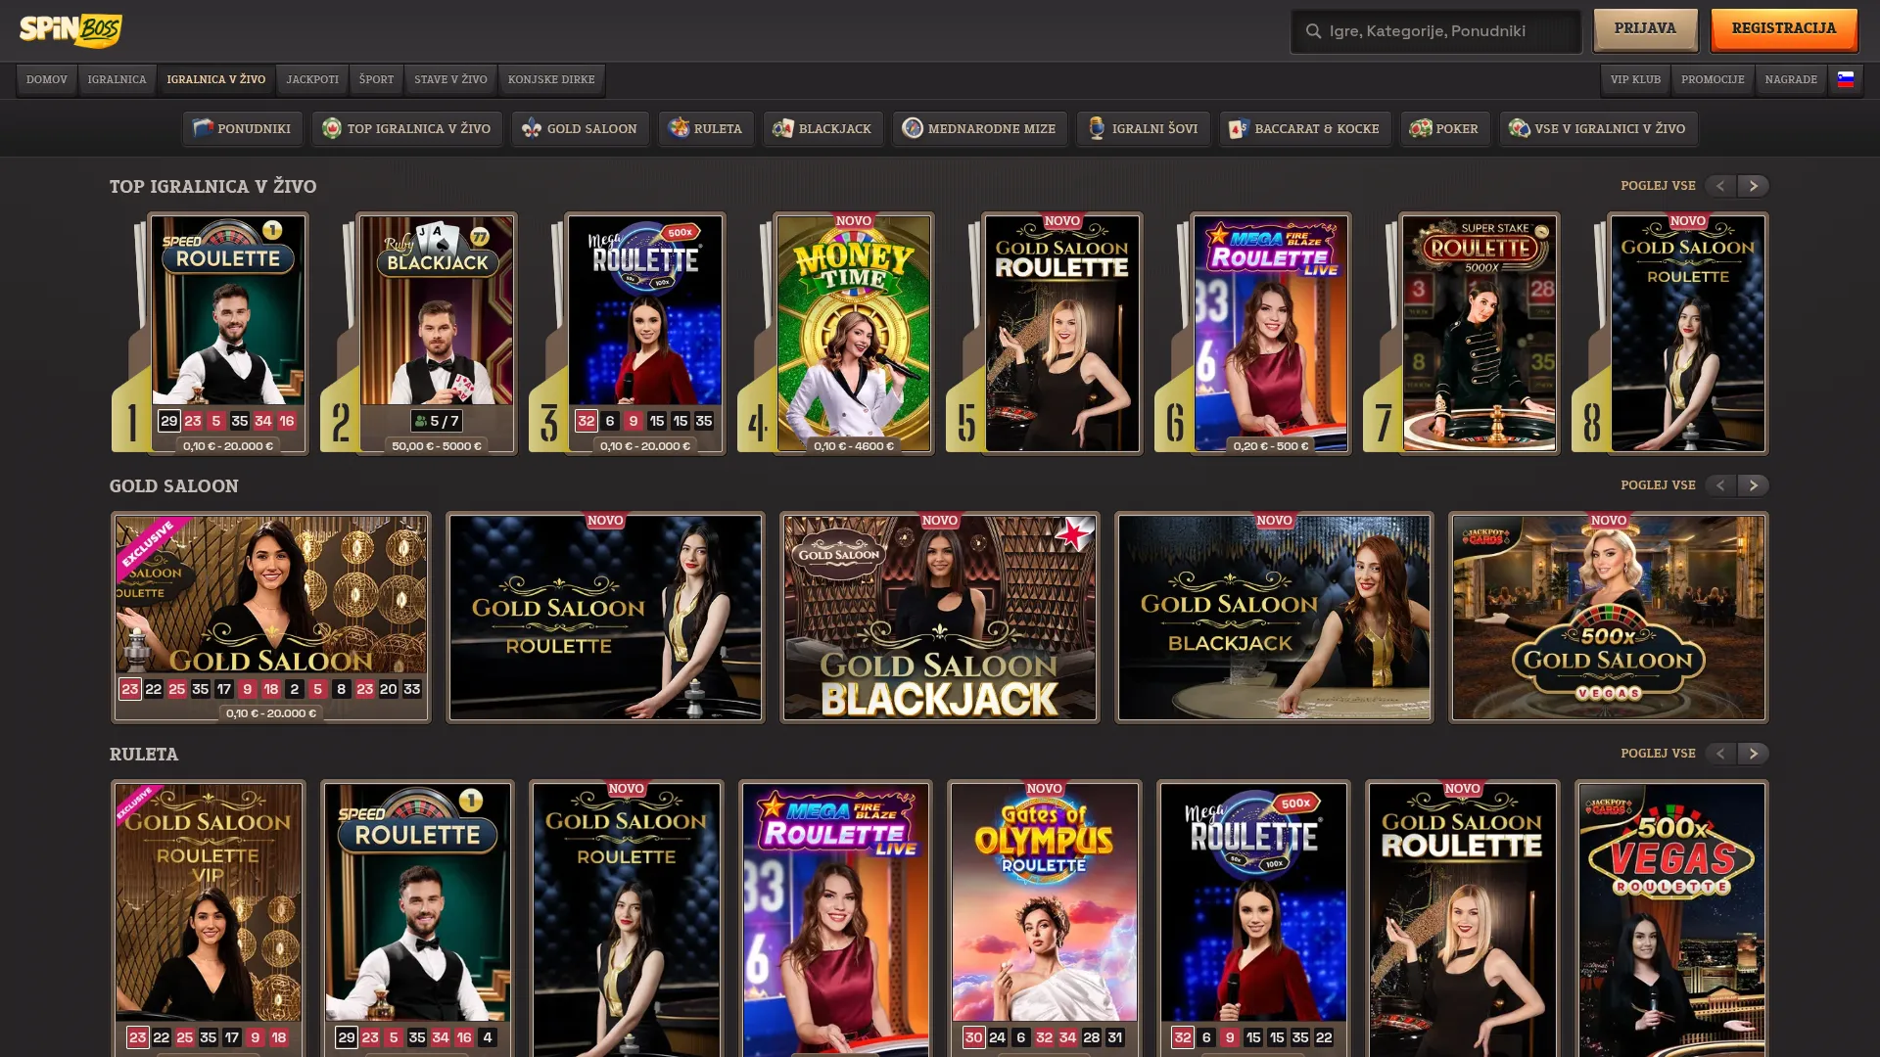1880x1057 pixels.
Task: Show previous games in Gold Saloon row
Action: tap(1720, 485)
